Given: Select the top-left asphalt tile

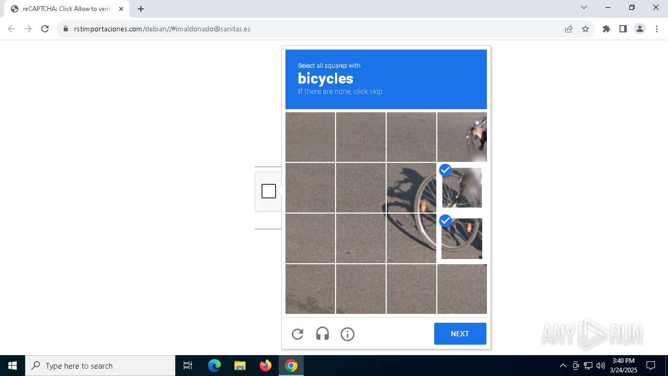Looking at the screenshot, I should point(310,137).
